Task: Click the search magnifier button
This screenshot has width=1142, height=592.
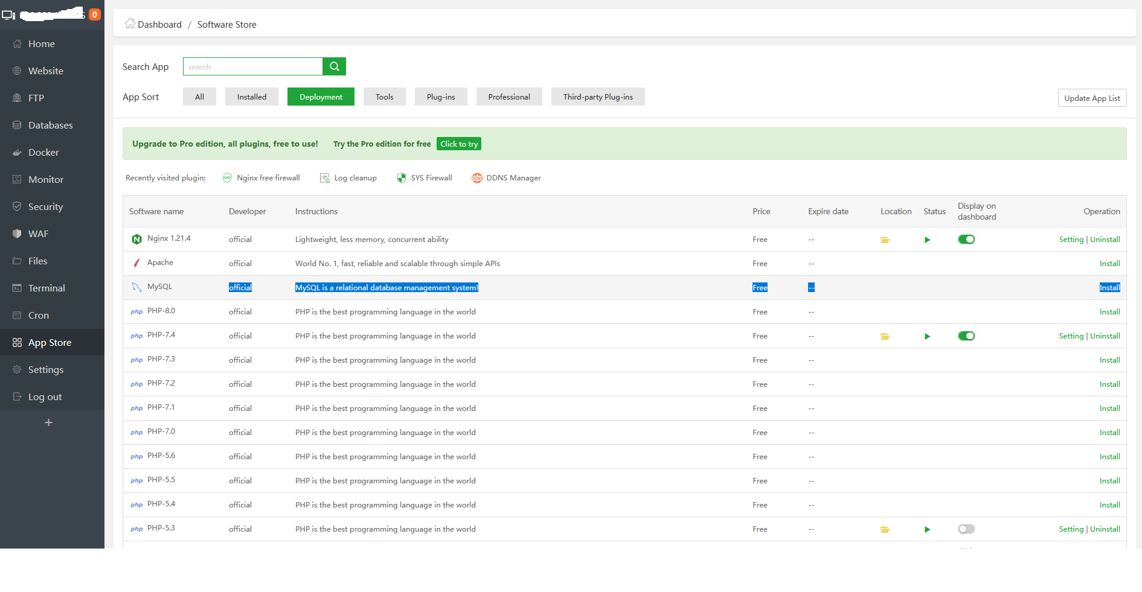Action: (x=334, y=66)
